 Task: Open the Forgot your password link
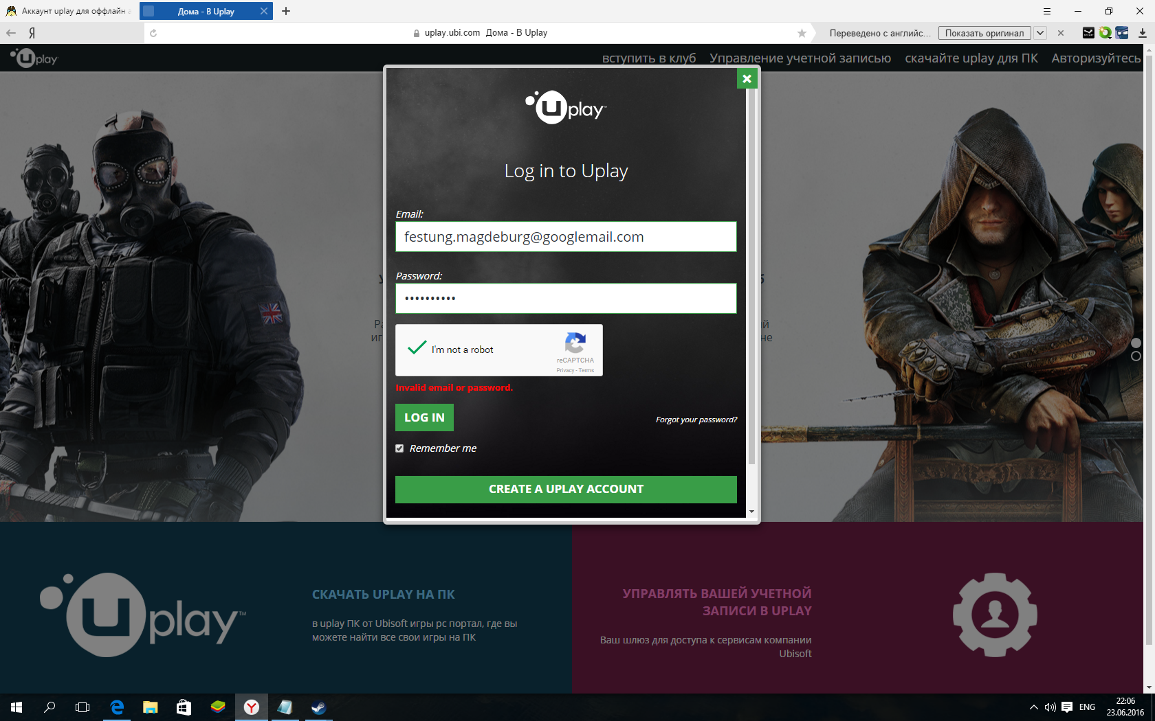696,420
